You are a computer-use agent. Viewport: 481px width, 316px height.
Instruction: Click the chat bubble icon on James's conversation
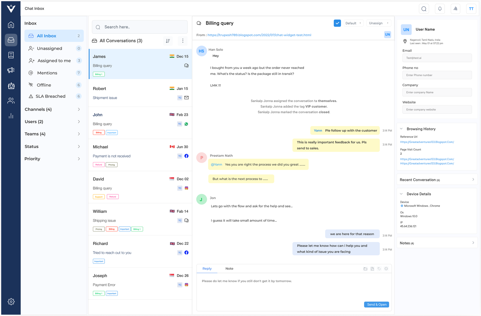[186, 66]
